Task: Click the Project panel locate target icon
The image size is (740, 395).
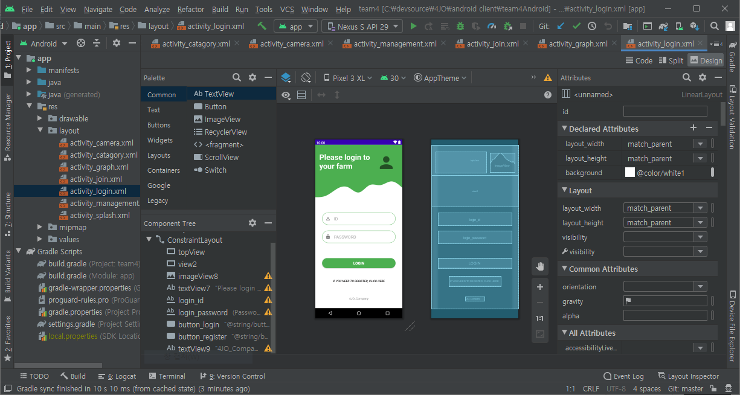Action: [81, 43]
